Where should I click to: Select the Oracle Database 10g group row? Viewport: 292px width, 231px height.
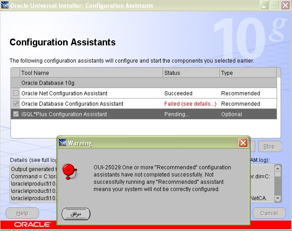pyautogui.click(x=91, y=83)
